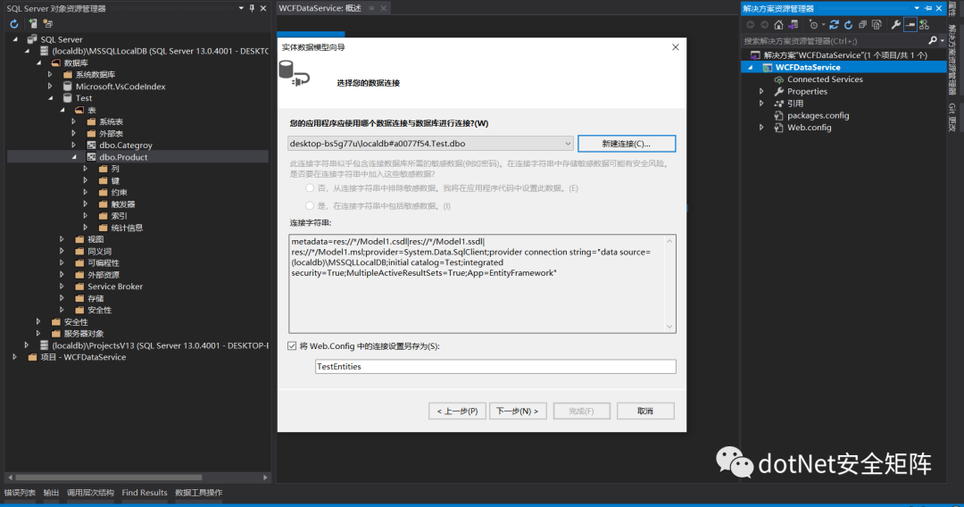The image size is (964, 507).
Task: Click the horizontal scrollbar in SQL Server Object Explorer
Action: point(108,477)
